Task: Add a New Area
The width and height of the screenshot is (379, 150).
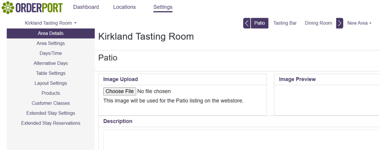Action: [359, 23]
